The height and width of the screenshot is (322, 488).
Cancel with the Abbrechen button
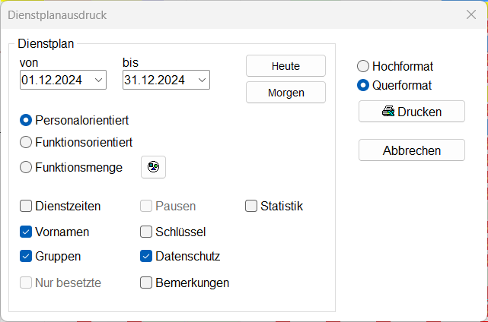click(411, 150)
